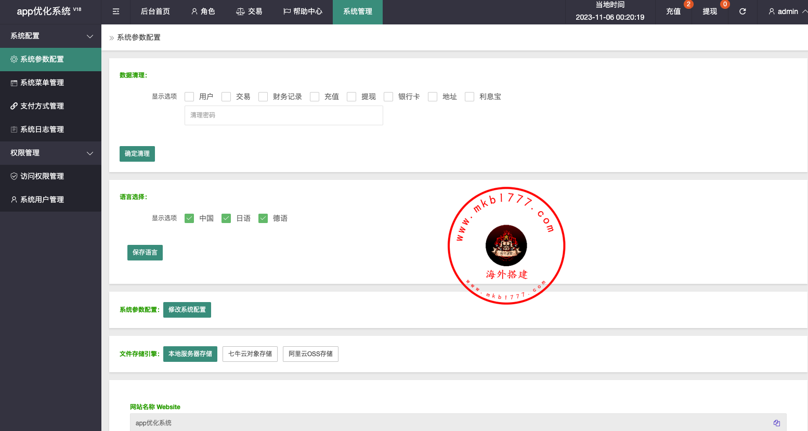Viewport: 808px width, 431px height.
Task: Click the shield icon beside 访问权限管理
Action: pyautogui.click(x=14, y=176)
